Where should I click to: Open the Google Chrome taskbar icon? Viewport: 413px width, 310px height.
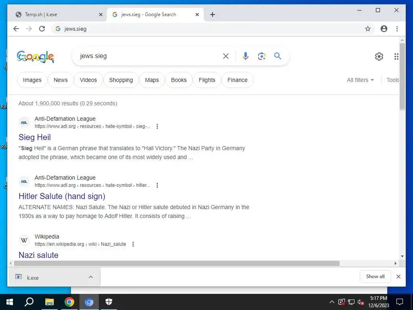pyautogui.click(x=69, y=302)
